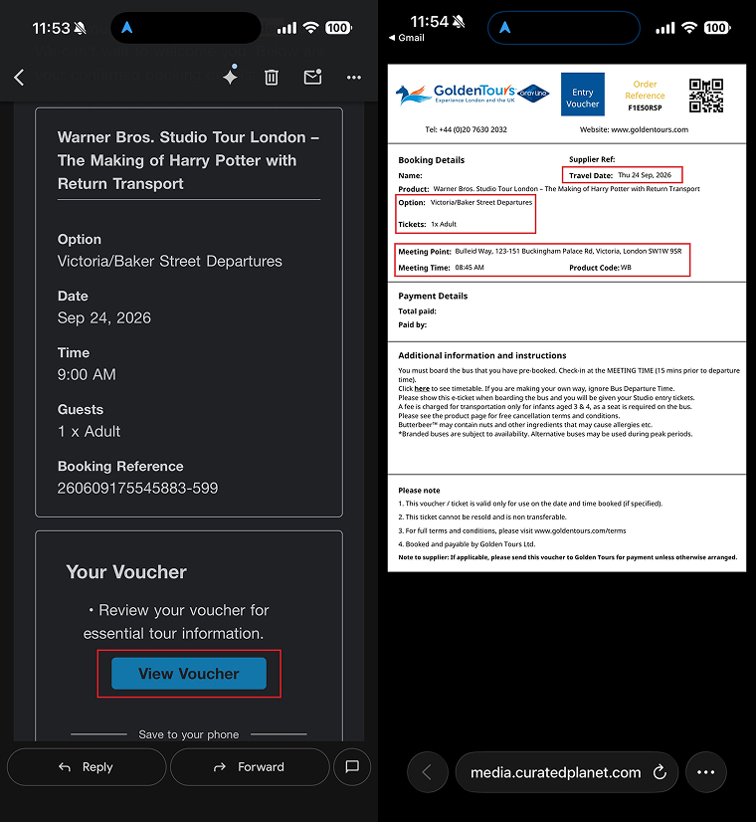The width and height of the screenshot is (756, 822).
Task: Click the 'here' timetable link
Action: [422, 388]
